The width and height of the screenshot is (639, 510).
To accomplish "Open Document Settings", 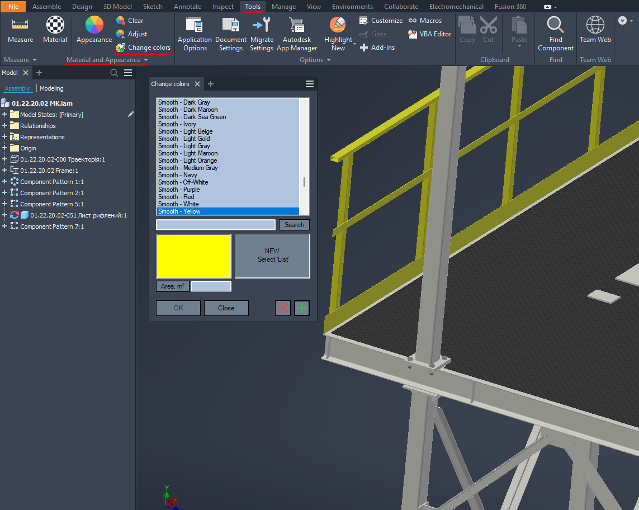I will 231,34.
